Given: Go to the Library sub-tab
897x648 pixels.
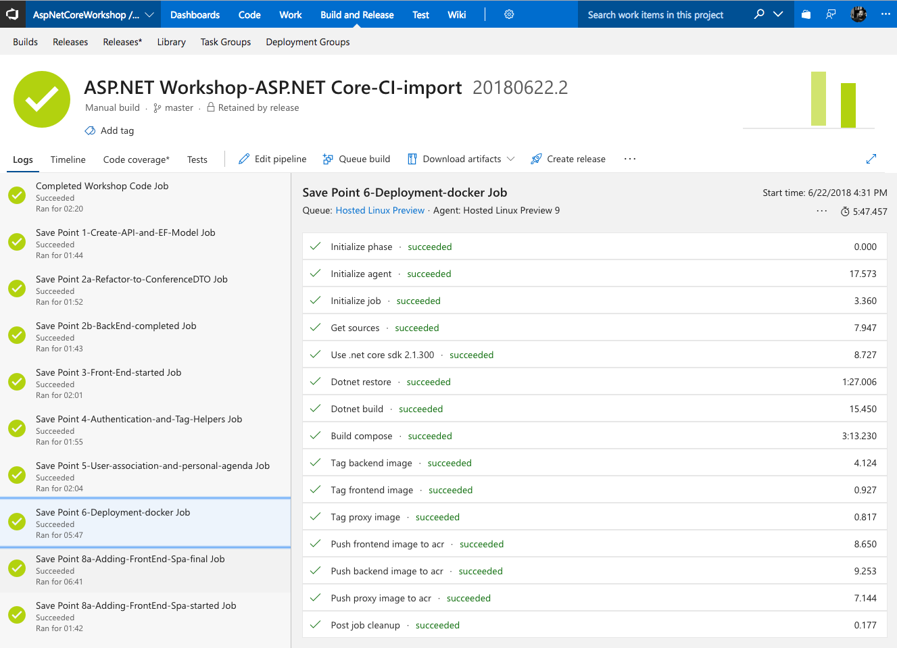Looking at the screenshot, I should point(171,42).
